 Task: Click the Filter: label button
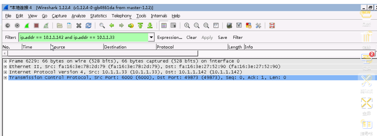point(11,37)
